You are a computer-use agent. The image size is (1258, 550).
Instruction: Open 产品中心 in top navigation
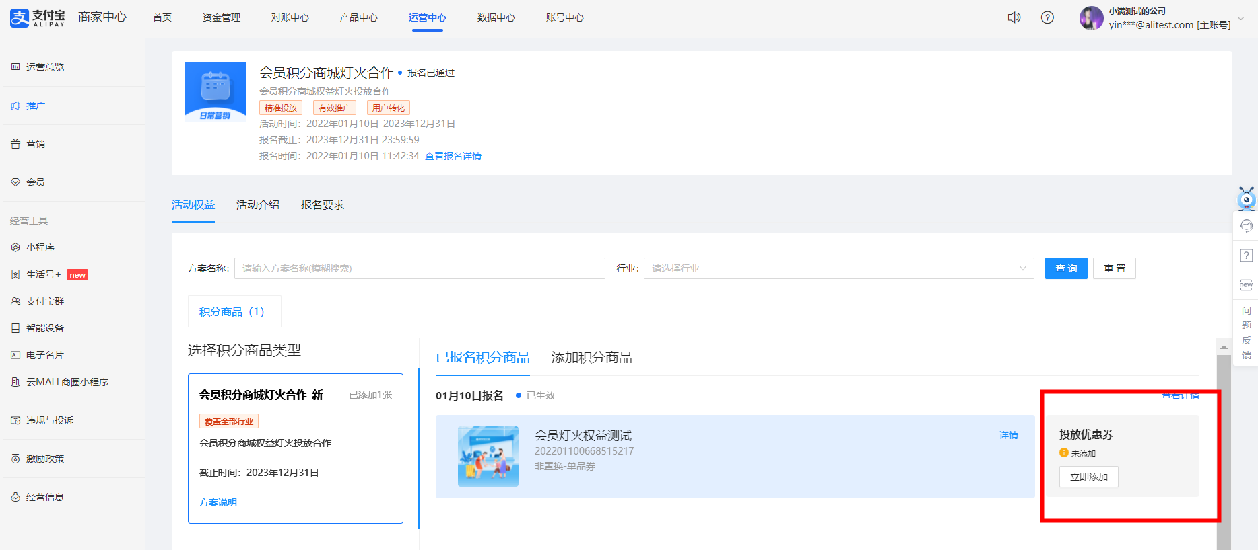tap(359, 17)
